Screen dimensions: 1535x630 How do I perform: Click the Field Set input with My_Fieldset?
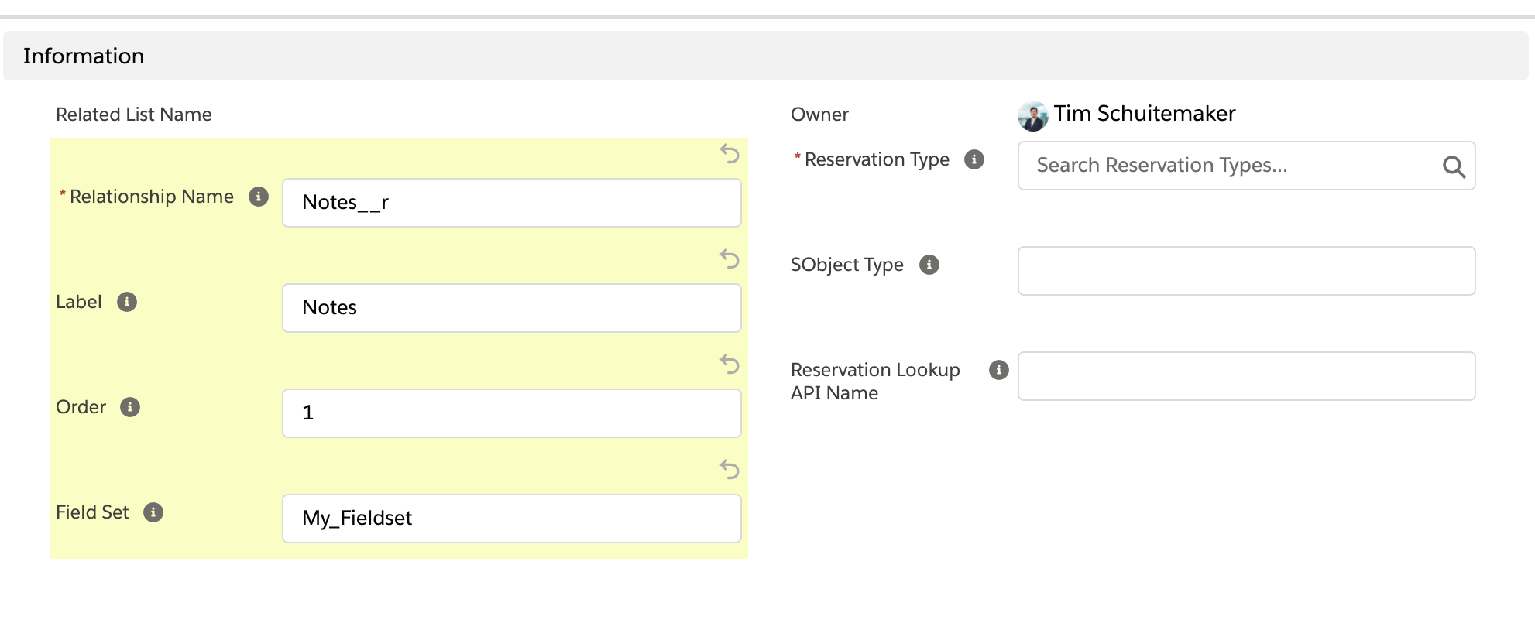511,519
